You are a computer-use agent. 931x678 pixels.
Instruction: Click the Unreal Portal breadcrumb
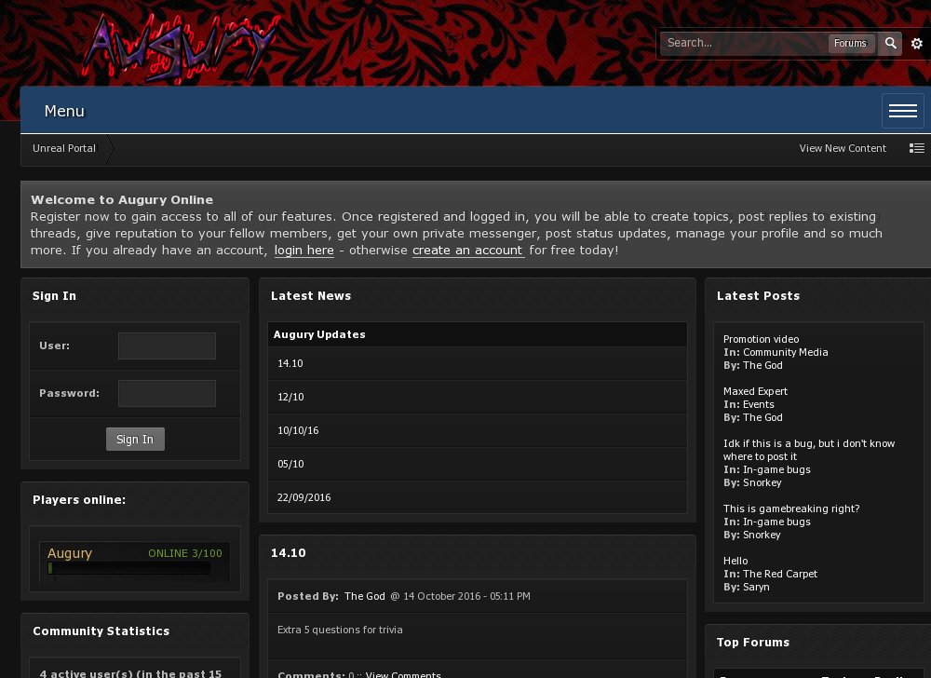click(x=64, y=148)
